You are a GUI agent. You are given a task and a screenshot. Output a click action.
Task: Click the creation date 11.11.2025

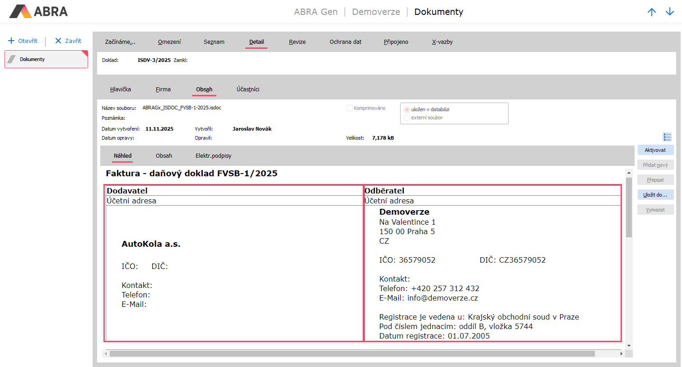159,129
